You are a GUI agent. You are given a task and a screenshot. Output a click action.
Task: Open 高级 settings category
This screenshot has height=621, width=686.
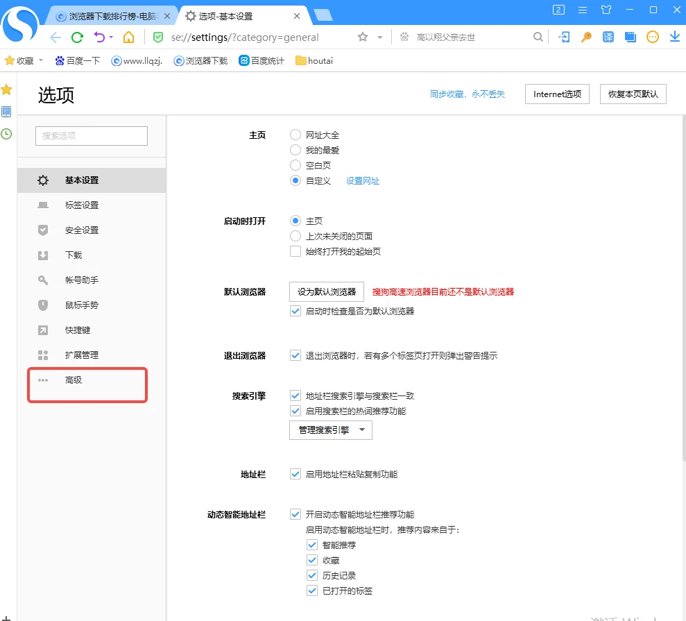(92, 380)
